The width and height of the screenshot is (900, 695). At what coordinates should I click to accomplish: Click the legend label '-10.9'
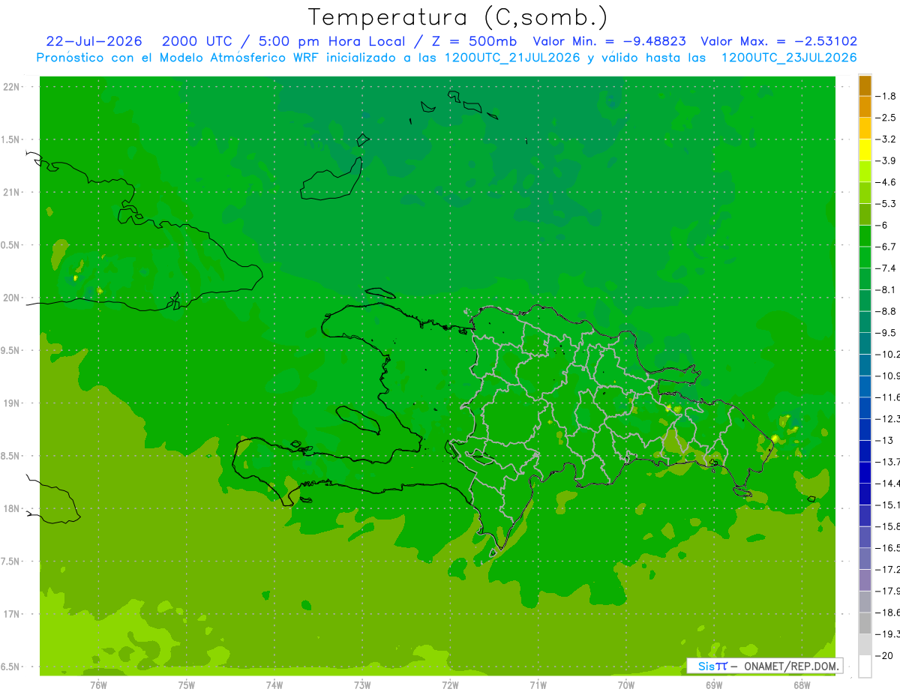(888, 376)
